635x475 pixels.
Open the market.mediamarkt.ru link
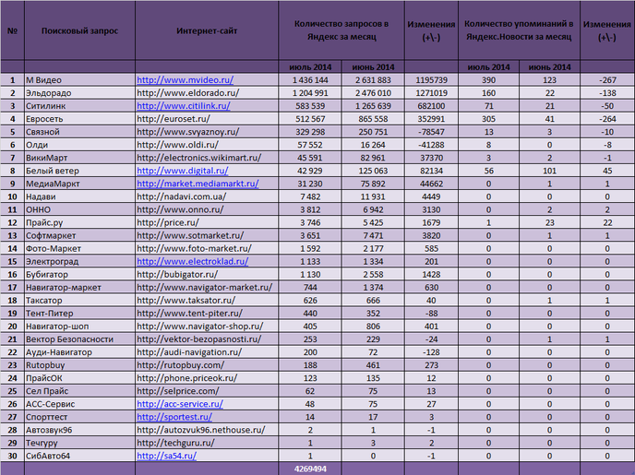(x=198, y=184)
